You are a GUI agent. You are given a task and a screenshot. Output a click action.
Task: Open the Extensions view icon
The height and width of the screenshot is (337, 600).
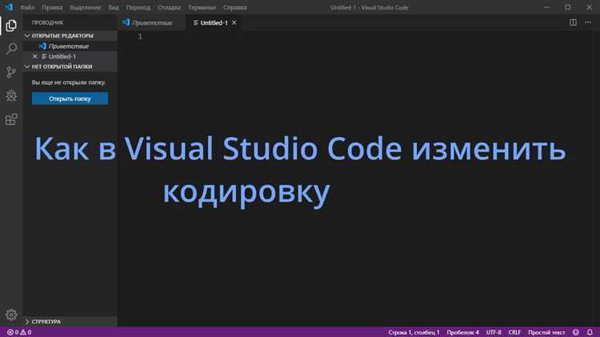[11, 120]
